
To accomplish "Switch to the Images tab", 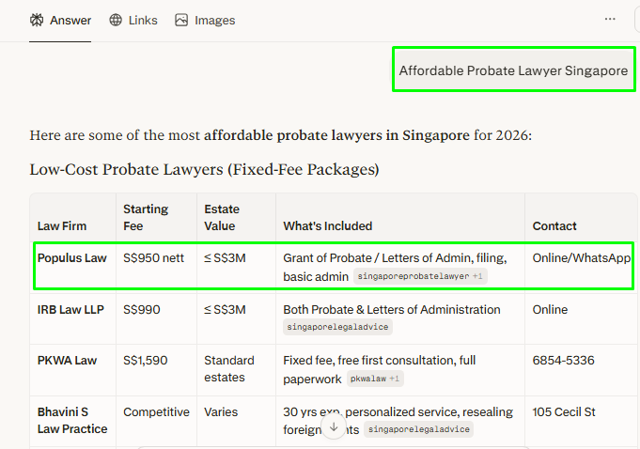I will (214, 20).
